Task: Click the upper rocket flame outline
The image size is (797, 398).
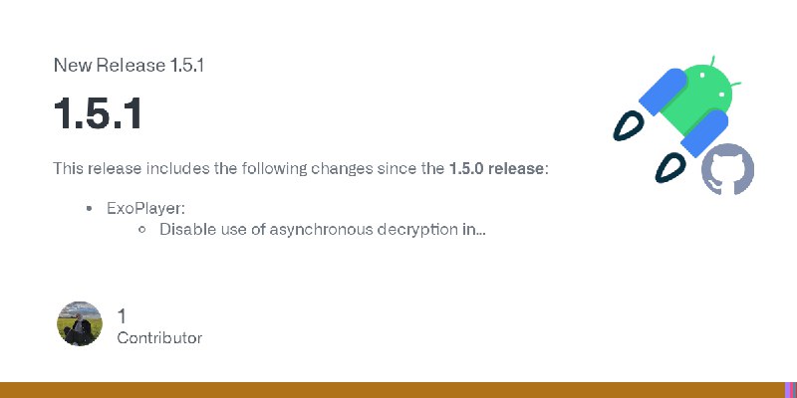Action: pos(629,125)
